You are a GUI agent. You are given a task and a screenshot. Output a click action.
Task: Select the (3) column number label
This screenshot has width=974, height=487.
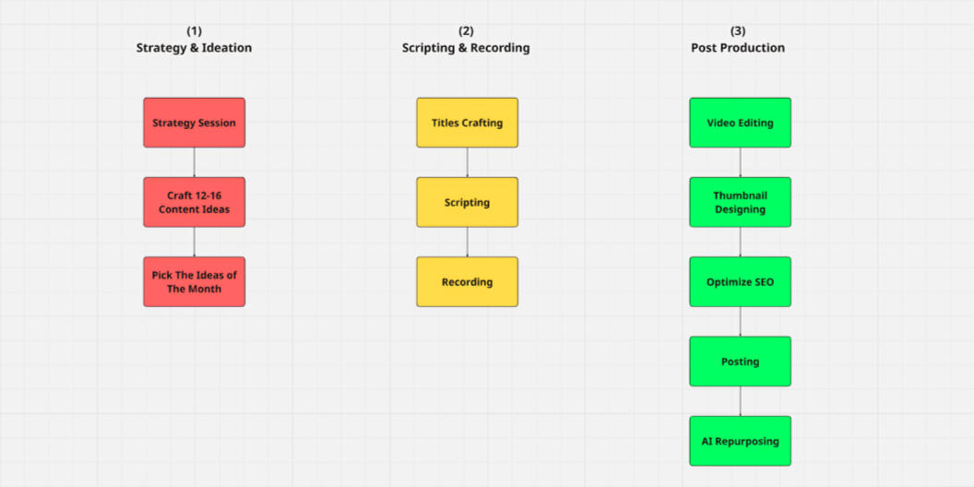(738, 31)
